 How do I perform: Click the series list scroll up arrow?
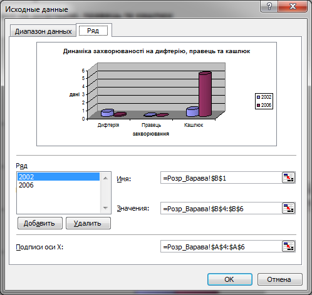coord(105,178)
